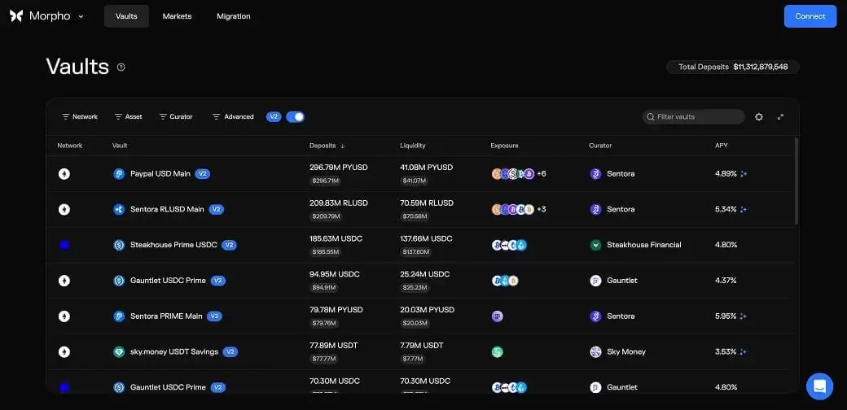Open the Gauntlet USDC Prime vault with 94.95M deposits
Viewport: 847px width, 410px height.
168,281
